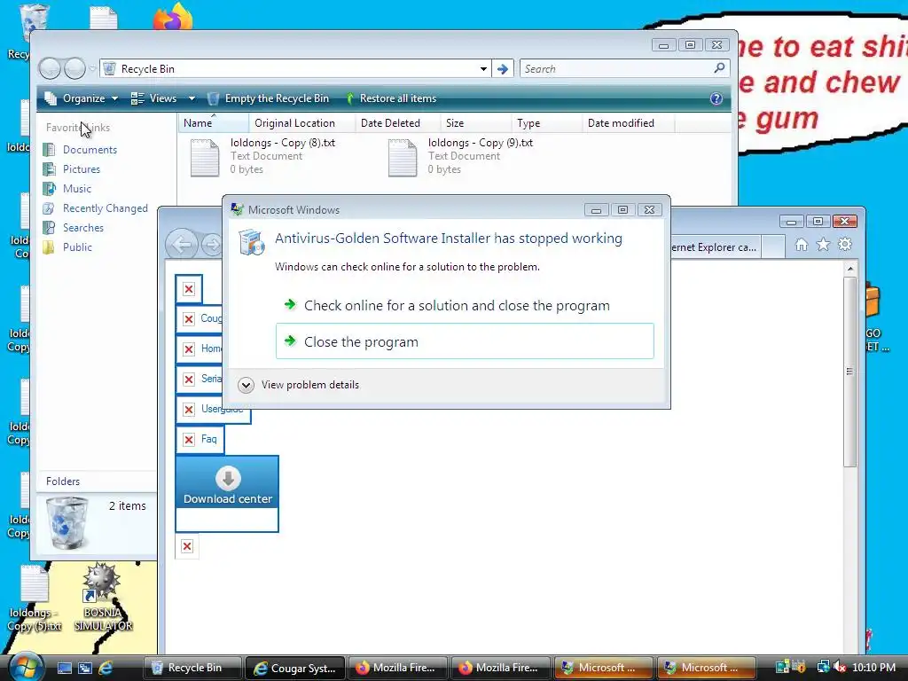Image resolution: width=908 pixels, height=681 pixels.
Task: Switch to first Mozilla Fire... taskbar button
Action: 397,668
